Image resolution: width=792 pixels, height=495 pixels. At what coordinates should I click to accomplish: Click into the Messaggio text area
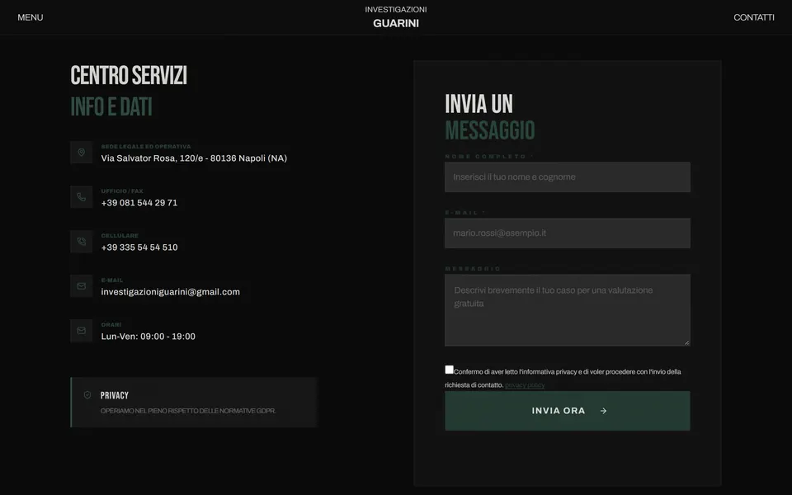pos(568,310)
